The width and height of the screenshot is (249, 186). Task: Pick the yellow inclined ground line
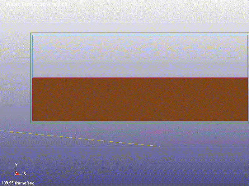point(80,138)
